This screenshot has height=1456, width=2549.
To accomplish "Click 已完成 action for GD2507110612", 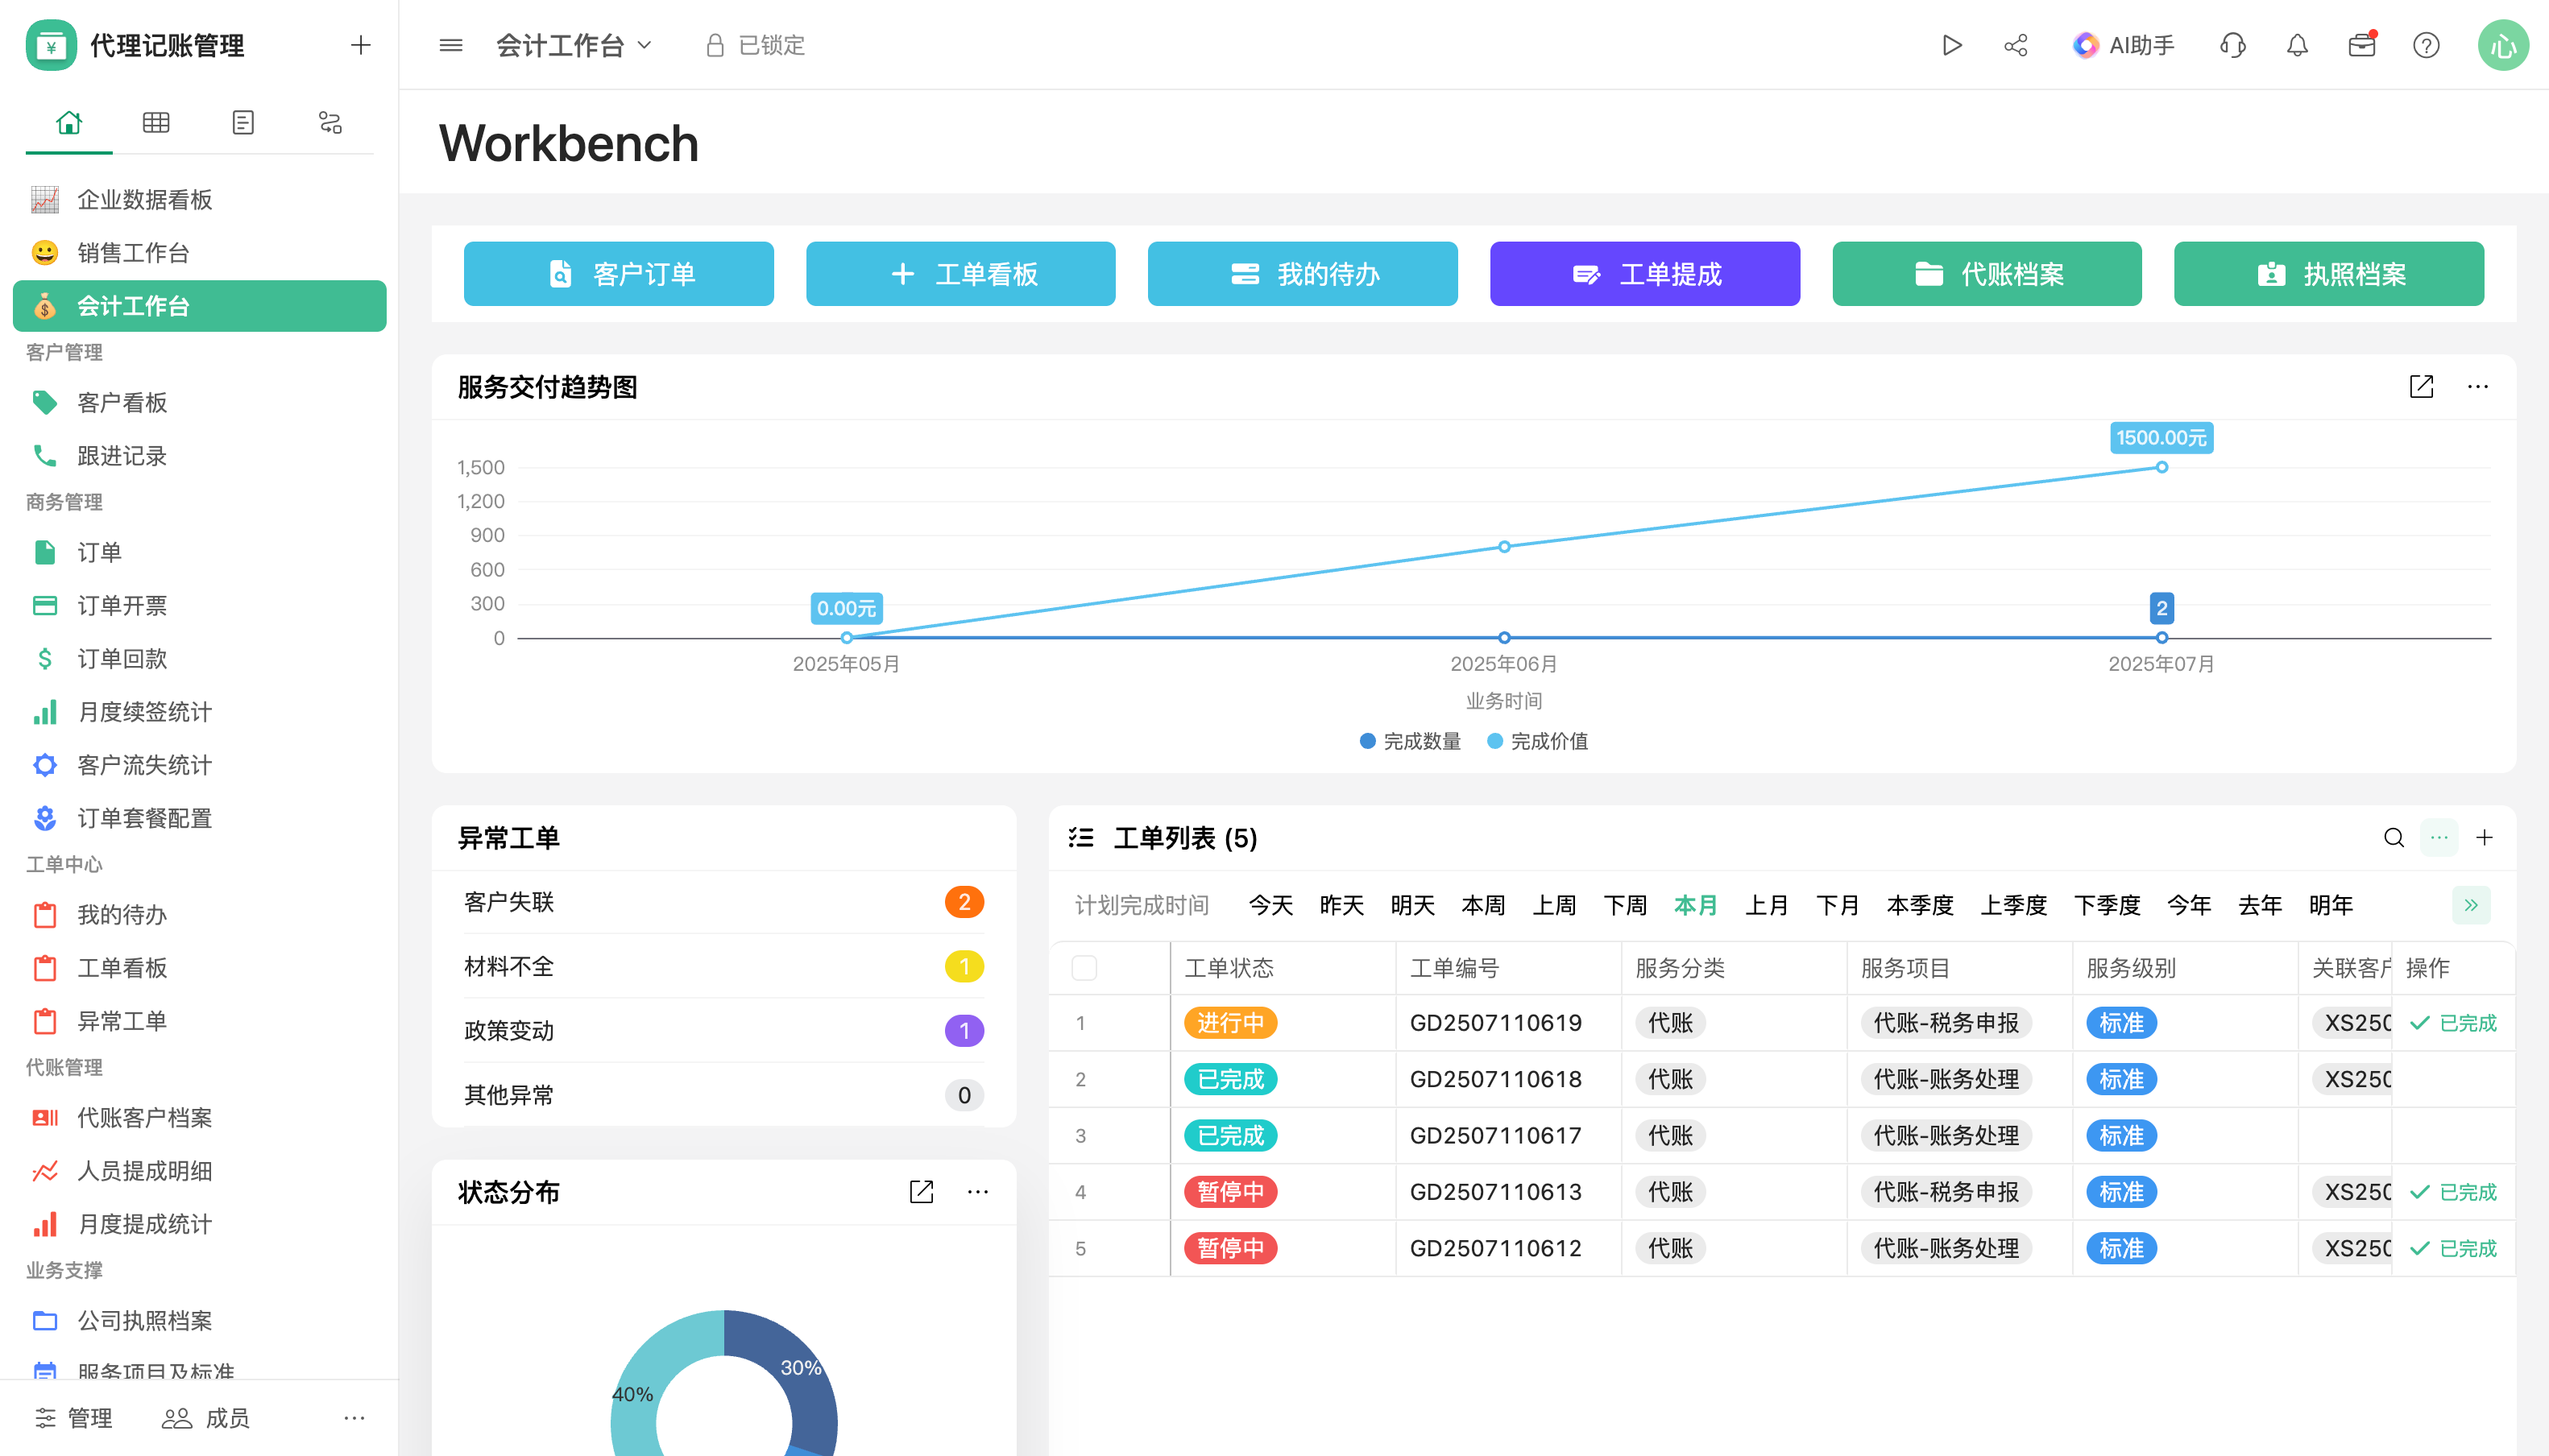I will tap(2454, 1248).
